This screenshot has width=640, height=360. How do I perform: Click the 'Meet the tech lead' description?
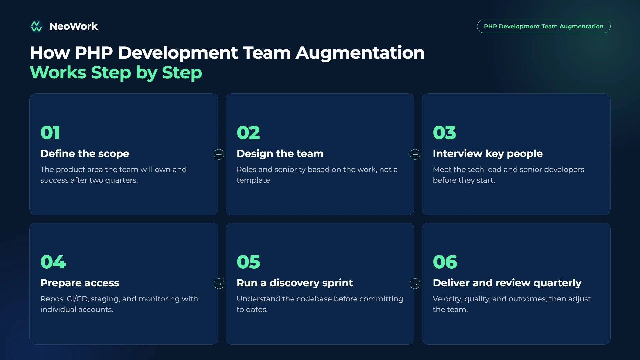[508, 175]
